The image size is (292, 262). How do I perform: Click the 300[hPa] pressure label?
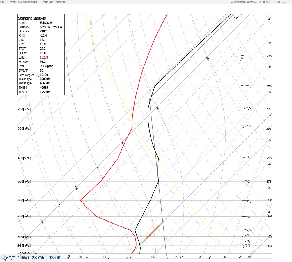tap(24, 128)
